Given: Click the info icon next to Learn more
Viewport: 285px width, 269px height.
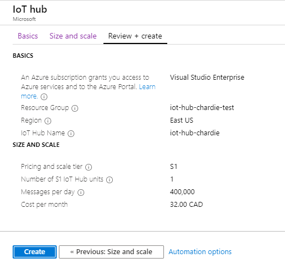Looking at the screenshot, I should pyautogui.click(x=44, y=97).
